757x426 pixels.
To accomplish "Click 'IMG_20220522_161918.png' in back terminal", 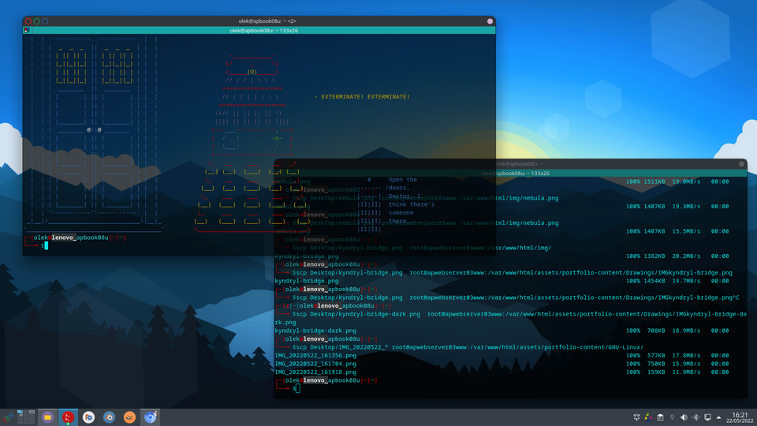I will [315, 372].
